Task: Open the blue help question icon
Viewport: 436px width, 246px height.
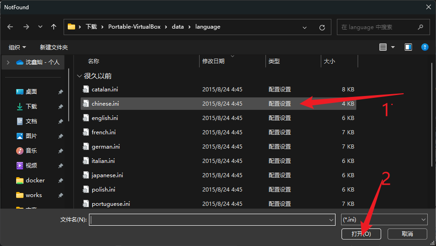Action: [425, 47]
